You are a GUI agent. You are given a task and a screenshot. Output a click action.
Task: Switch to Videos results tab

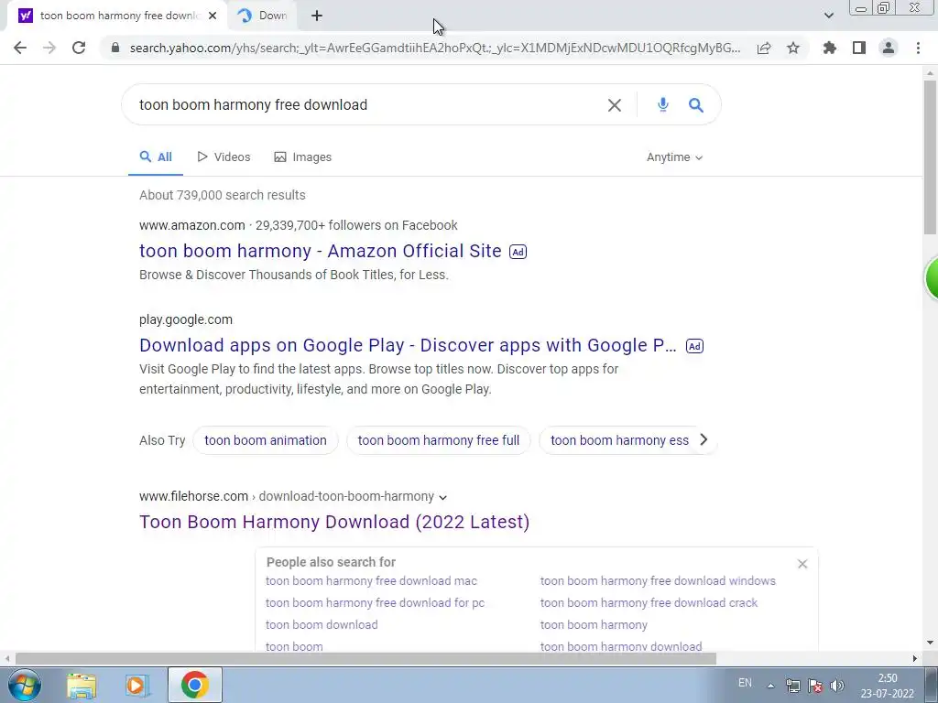224,157
